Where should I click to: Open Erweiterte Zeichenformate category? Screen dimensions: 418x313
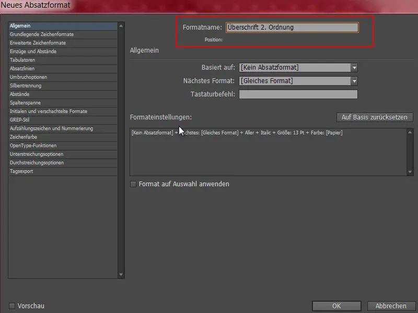(63, 43)
